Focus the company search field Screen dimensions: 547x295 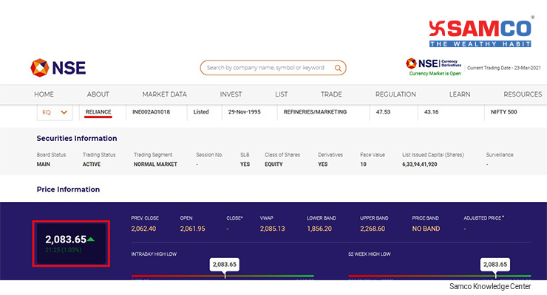click(273, 68)
